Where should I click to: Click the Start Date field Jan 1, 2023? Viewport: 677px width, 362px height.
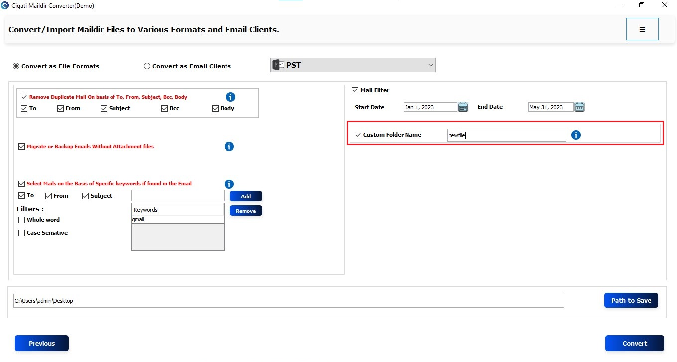coord(431,107)
